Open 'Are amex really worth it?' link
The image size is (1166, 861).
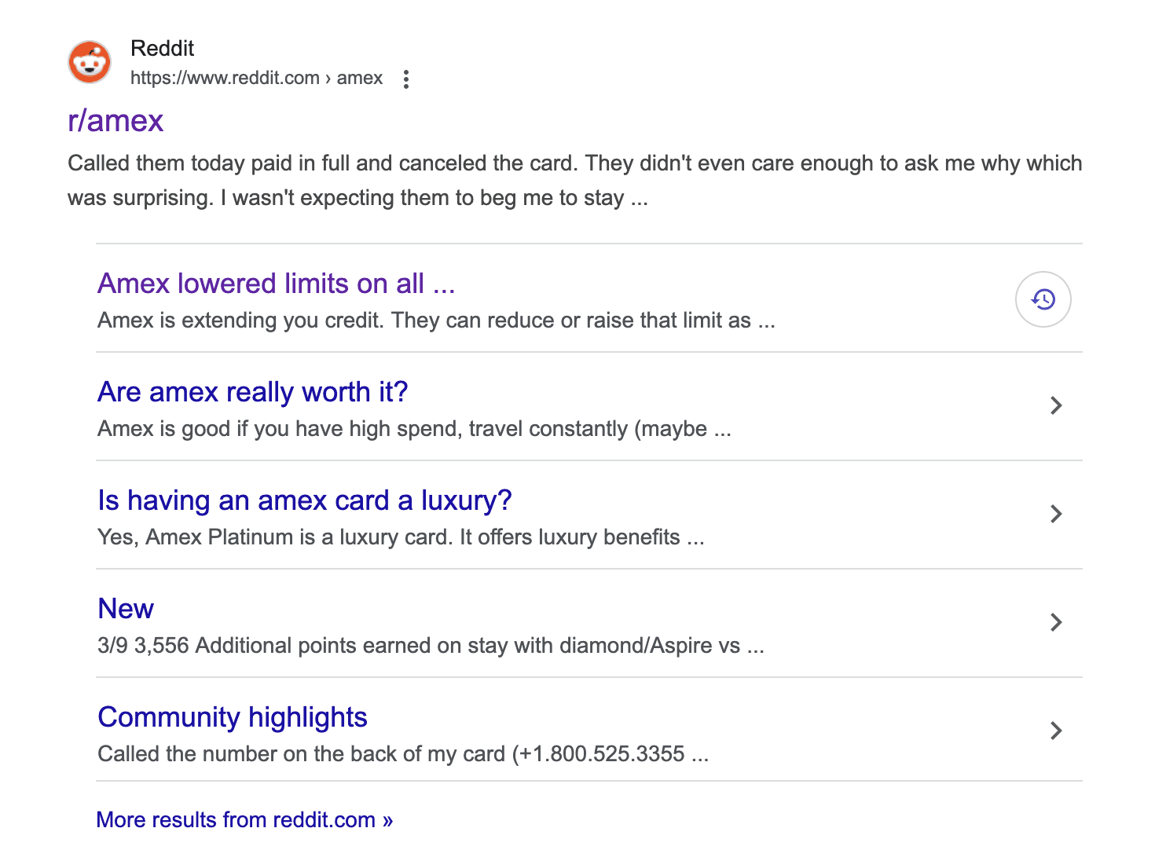click(x=253, y=392)
